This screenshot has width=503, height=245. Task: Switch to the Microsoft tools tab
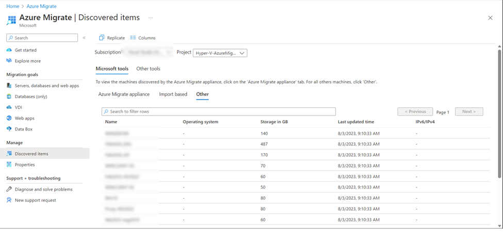(112, 69)
